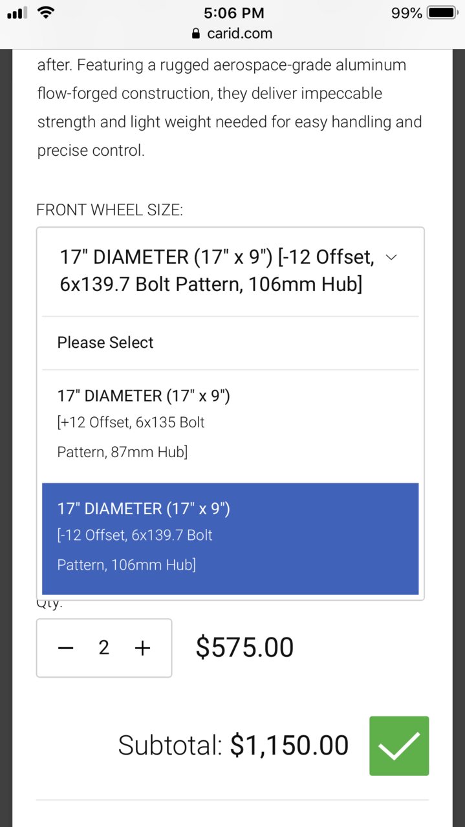Screen dimensions: 465x827
Task: Tap the 99% battery percentage
Action: pyautogui.click(x=407, y=13)
